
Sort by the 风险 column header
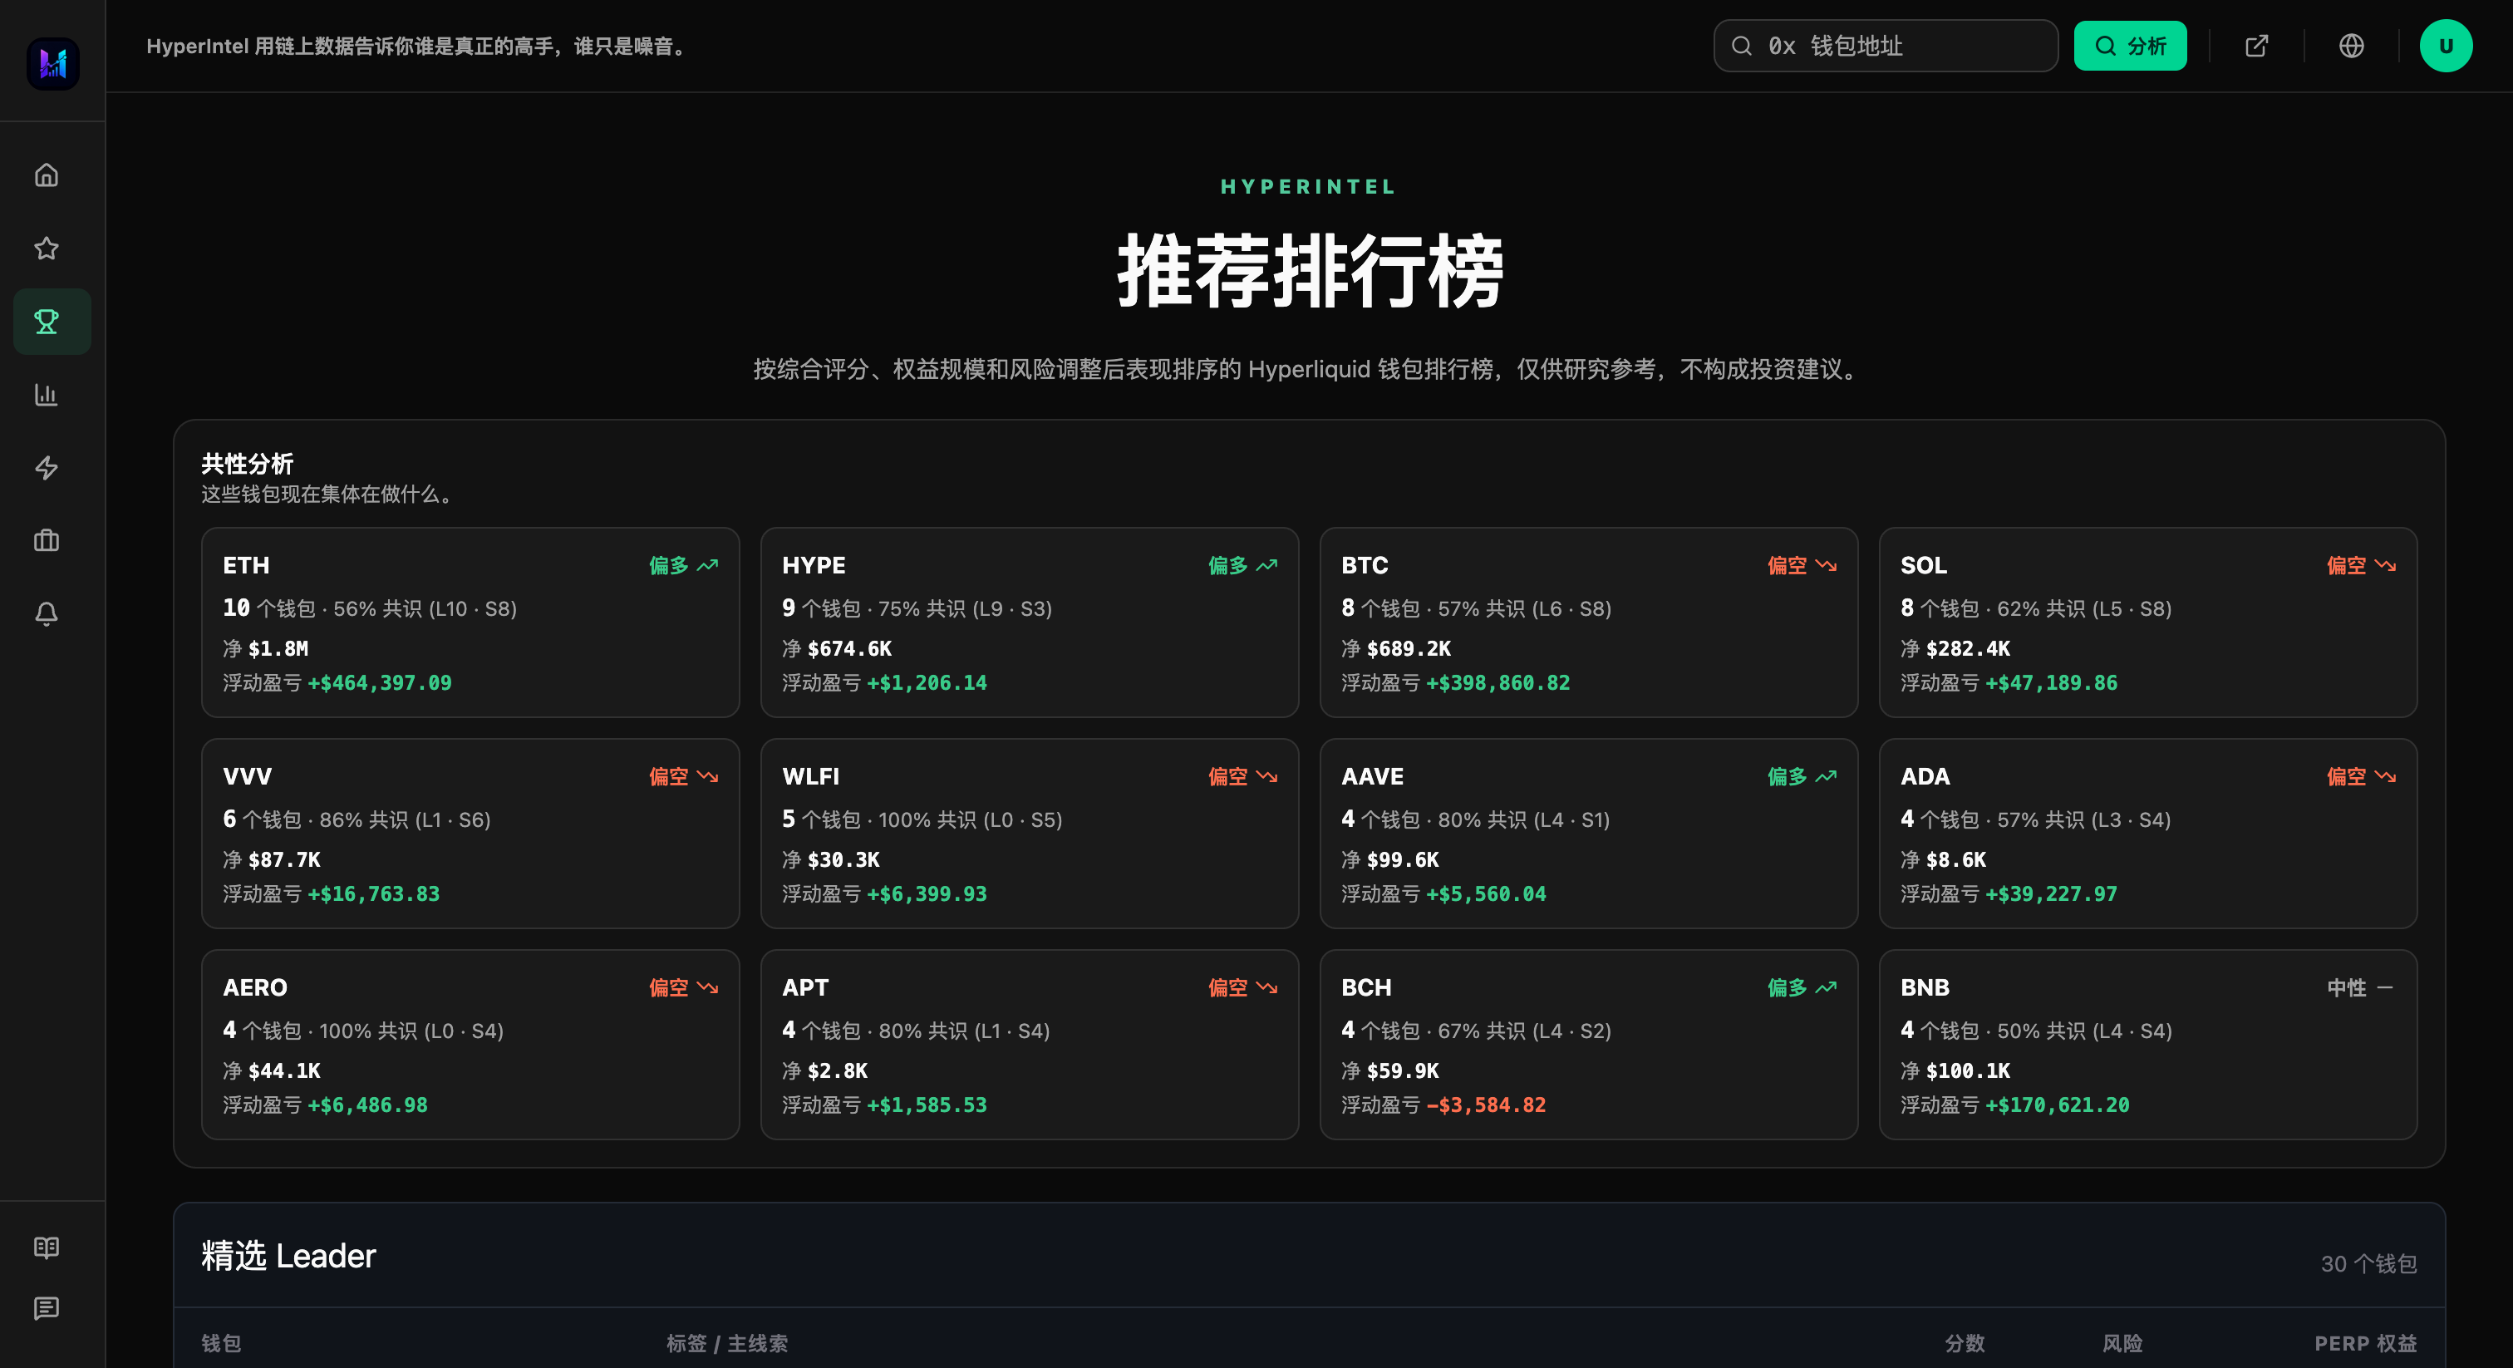coord(2122,1344)
